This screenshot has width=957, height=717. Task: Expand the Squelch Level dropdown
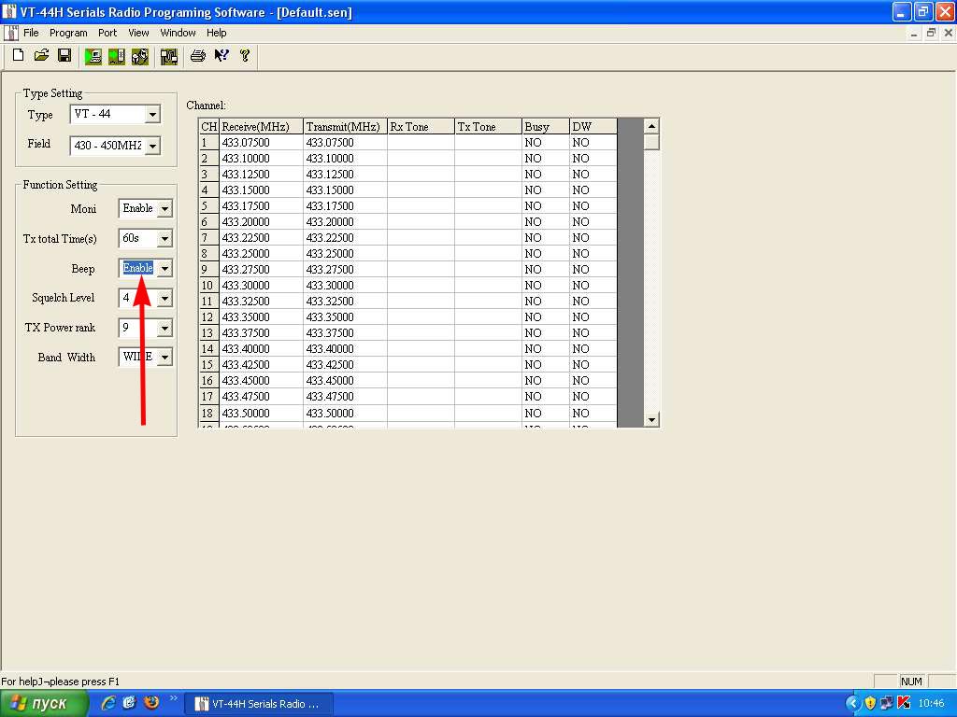[164, 298]
